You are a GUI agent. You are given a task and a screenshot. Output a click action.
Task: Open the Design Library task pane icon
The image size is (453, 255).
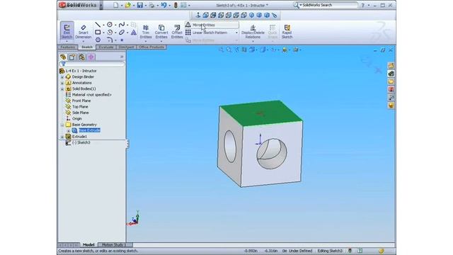pos(391,74)
